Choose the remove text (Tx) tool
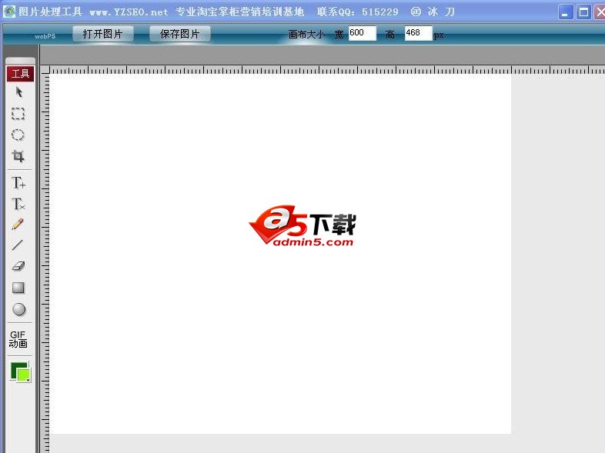 pyautogui.click(x=18, y=204)
